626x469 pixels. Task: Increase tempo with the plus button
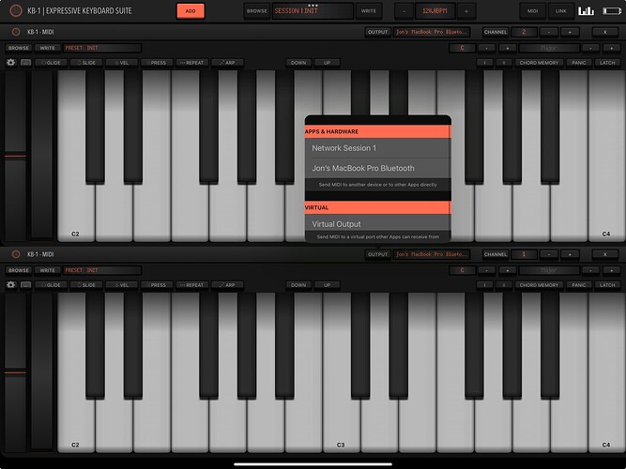466,10
